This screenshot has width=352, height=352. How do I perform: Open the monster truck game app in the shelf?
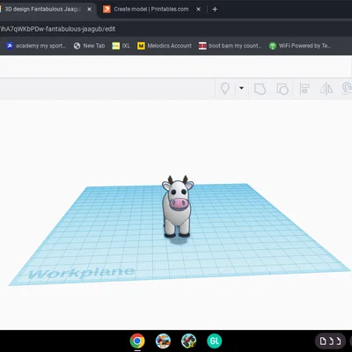(x=188, y=341)
